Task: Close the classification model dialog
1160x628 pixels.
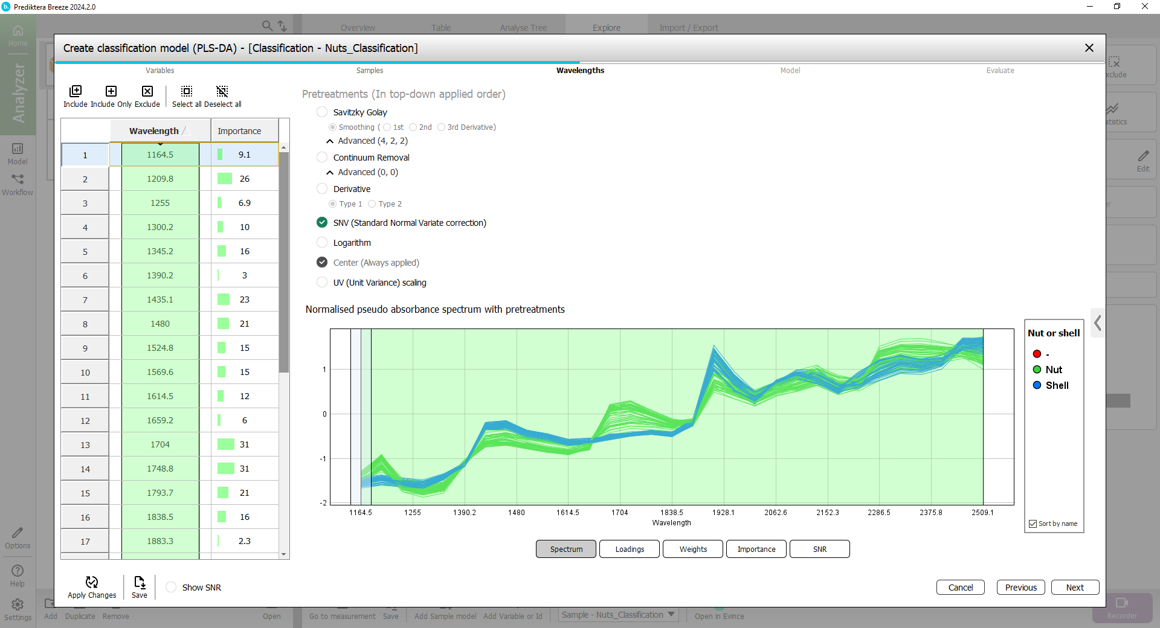Action: [x=1089, y=48]
